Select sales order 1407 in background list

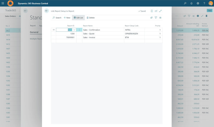(x=8, y=49)
